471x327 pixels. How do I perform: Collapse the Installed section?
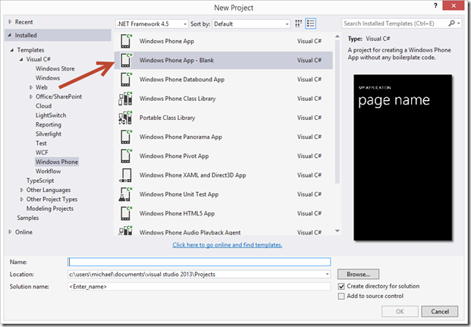pos(10,35)
